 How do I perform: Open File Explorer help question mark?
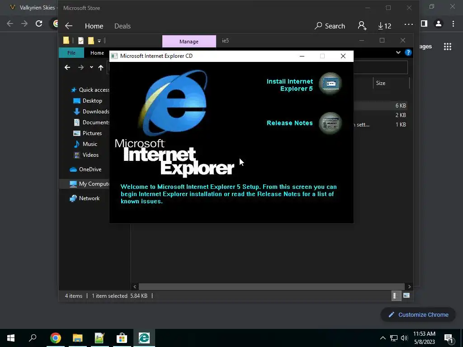click(x=408, y=52)
